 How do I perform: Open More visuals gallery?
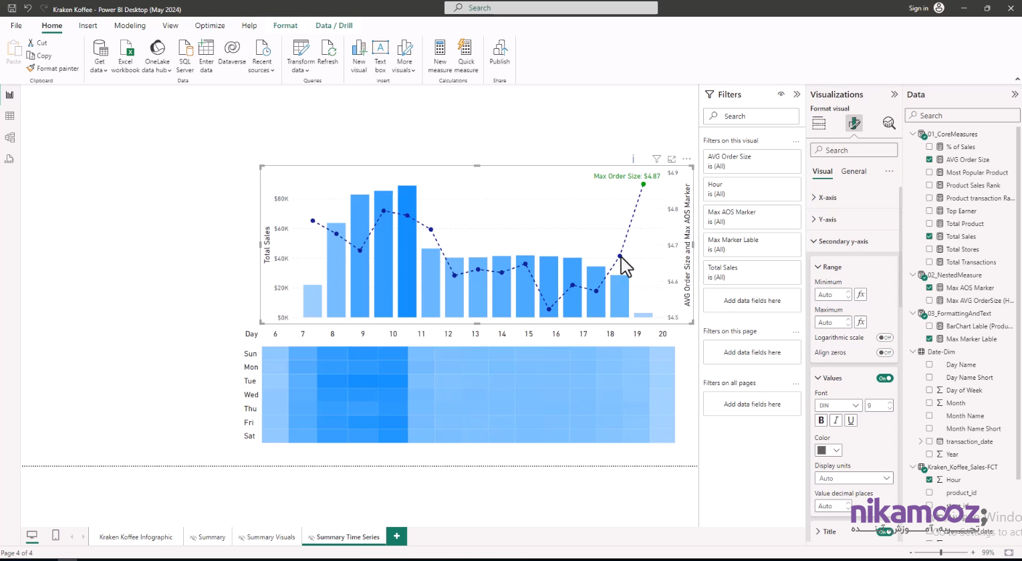click(x=404, y=56)
